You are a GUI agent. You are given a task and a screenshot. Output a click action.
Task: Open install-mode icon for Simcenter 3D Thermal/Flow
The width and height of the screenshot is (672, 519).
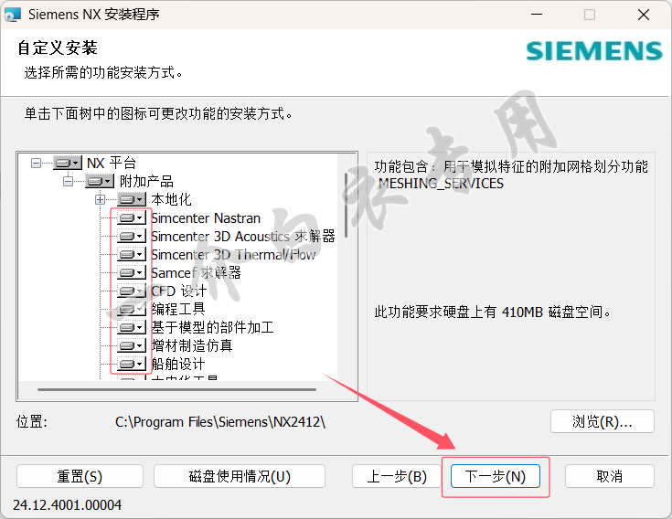tap(131, 255)
